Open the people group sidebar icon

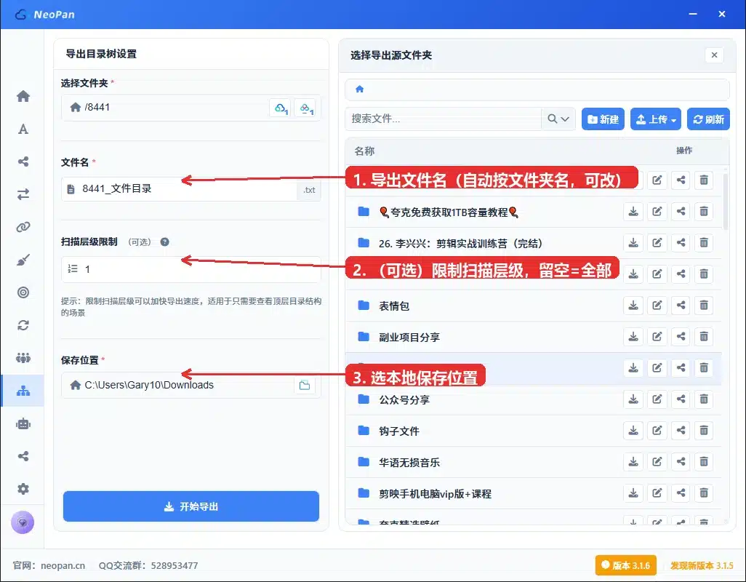[23, 357]
